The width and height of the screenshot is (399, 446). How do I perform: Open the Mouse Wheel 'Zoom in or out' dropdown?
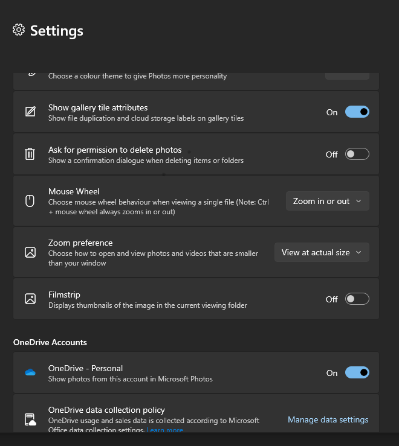(x=328, y=201)
